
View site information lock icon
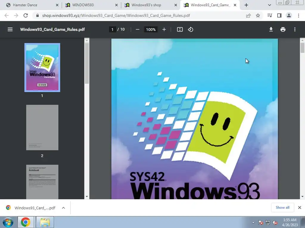point(38,15)
